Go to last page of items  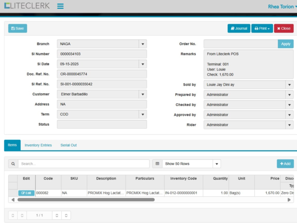click(x=66, y=215)
